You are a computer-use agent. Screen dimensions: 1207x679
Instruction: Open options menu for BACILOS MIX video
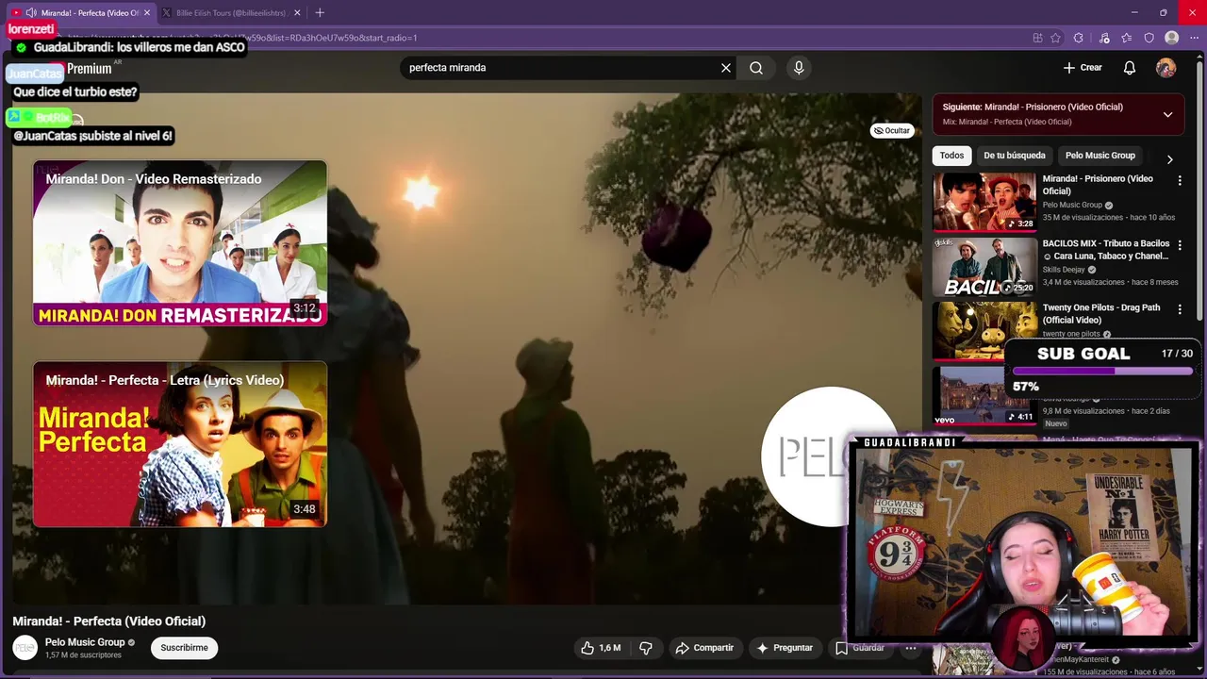1180,245
